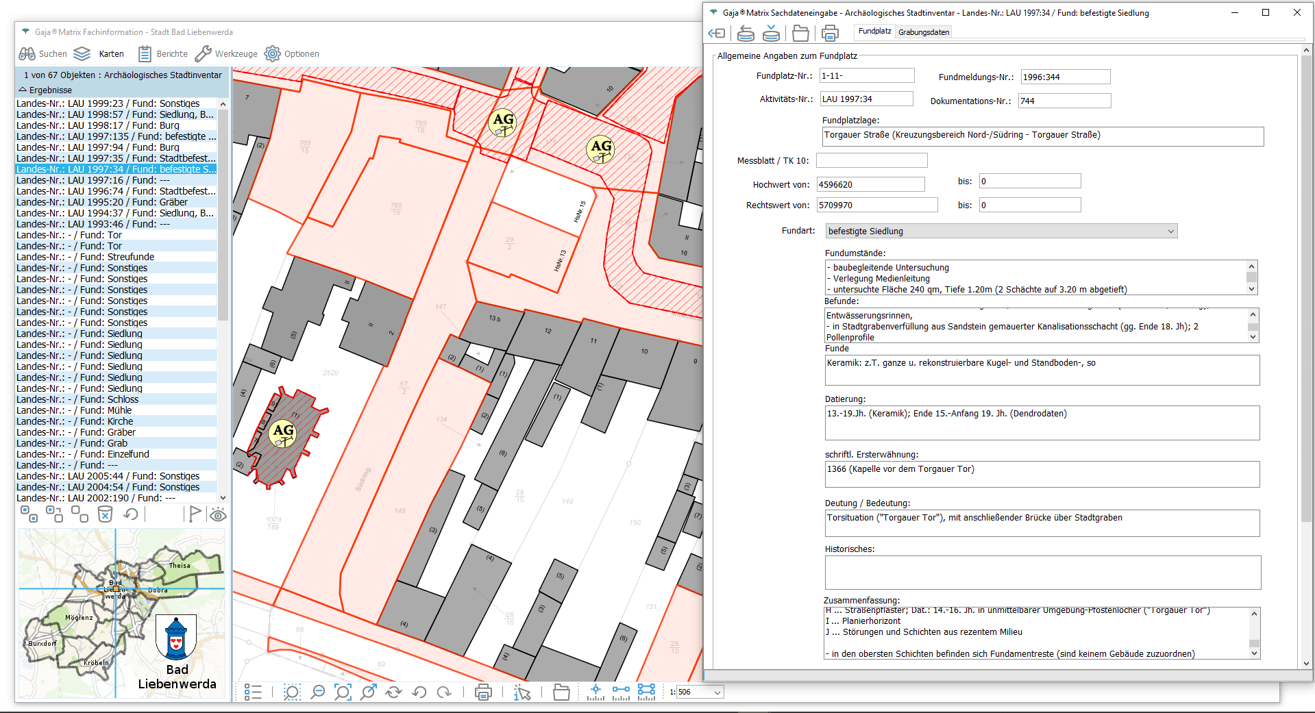Viewport: 1315px width, 713px height.
Task: Click the AG marker on hatched building
Action: coord(282,432)
